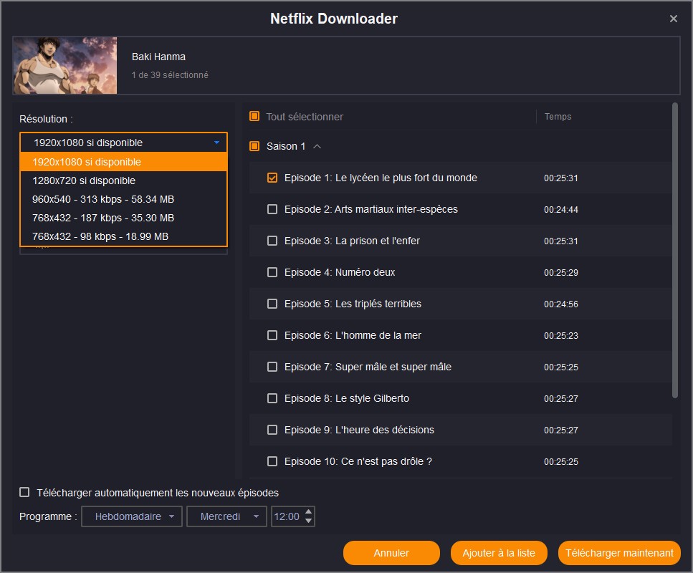
Task: Click the Baki Hanma title text
Action: pyautogui.click(x=158, y=57)
